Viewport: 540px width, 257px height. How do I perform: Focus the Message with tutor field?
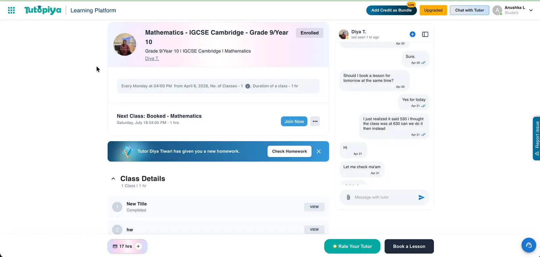tap(384, 197)
